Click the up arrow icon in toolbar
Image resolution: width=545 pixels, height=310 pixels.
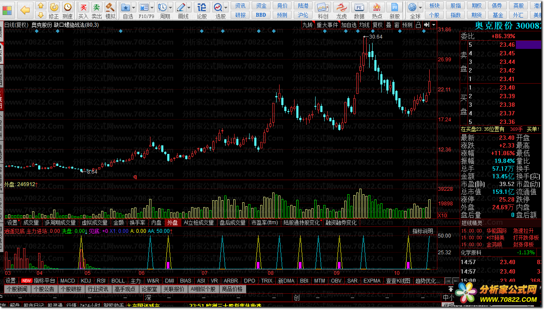[41, 6]
